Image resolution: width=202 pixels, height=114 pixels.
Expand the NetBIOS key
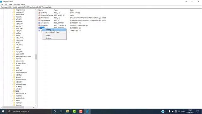(12, 96)
